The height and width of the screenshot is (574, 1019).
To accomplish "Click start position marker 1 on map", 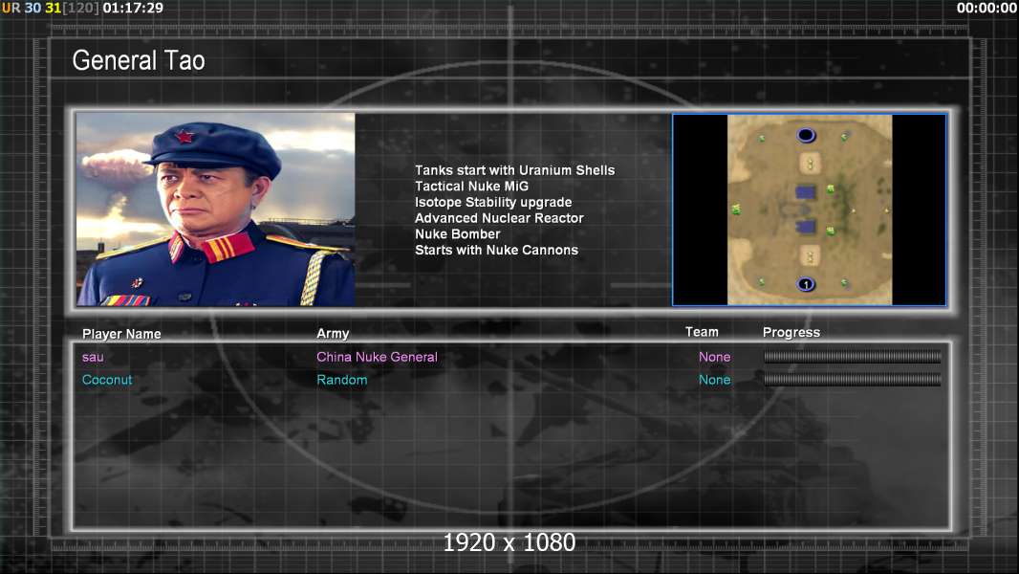I will (x=806, y=284).
